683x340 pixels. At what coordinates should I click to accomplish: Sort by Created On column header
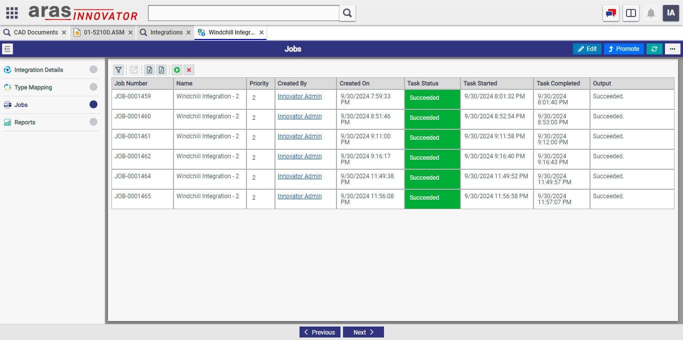point(370,83)
